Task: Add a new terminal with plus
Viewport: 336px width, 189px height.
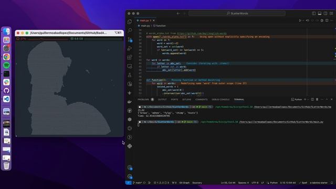Action: 305,99
